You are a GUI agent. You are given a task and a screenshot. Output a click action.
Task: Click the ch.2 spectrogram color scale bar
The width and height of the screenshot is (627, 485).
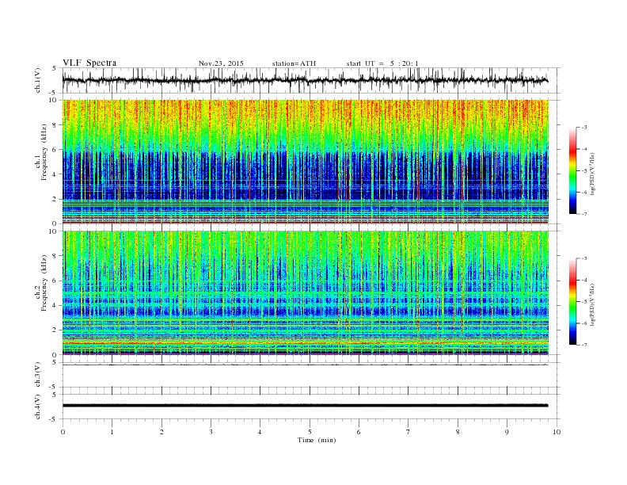(x=572, y=301)
